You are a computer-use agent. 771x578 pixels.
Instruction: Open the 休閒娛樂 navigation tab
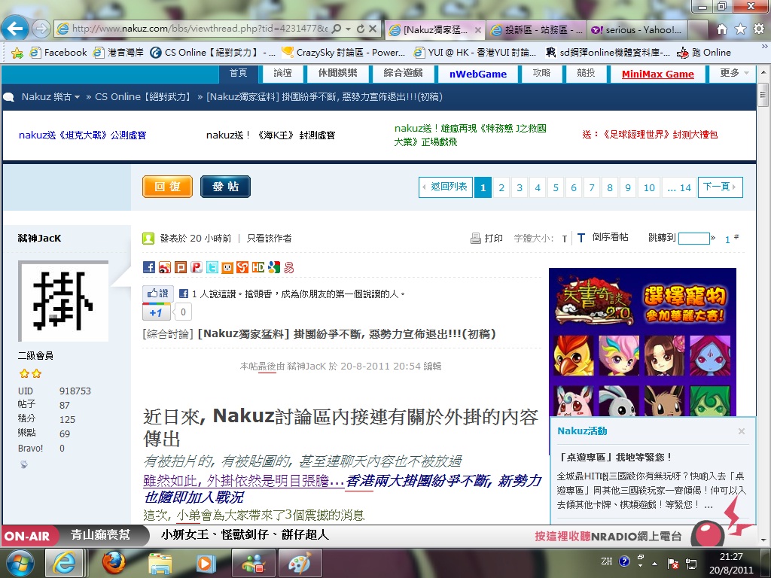point(337,73)
